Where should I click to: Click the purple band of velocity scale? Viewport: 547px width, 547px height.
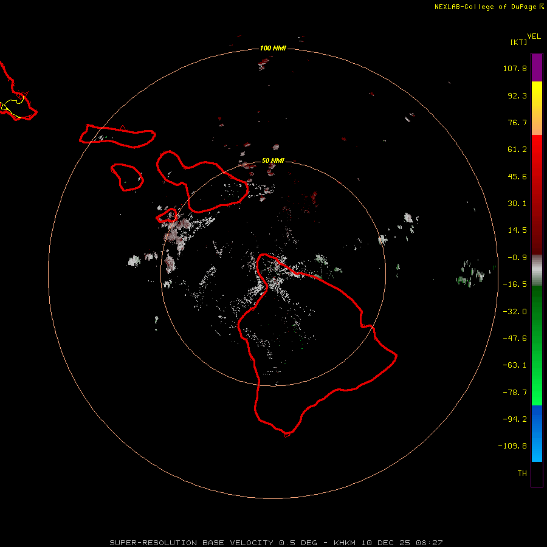(537, 67)
